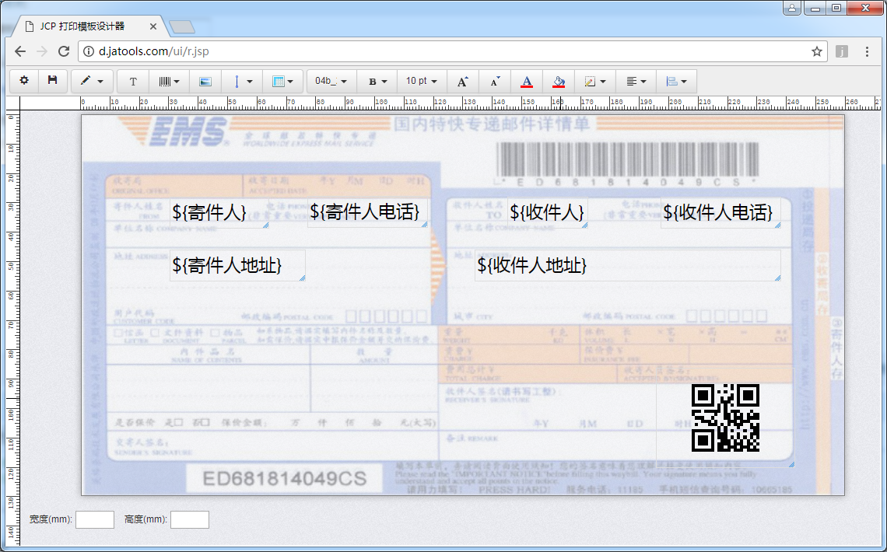Click the 高度(mm) input field

(190, 520)
